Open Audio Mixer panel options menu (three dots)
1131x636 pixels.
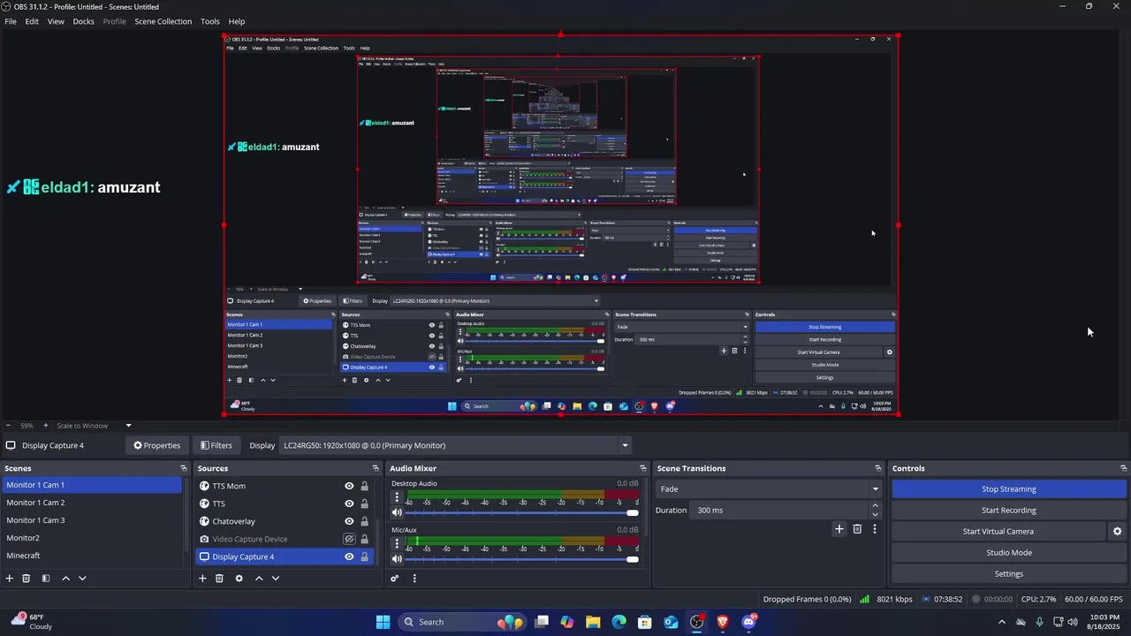pos(414,579)
